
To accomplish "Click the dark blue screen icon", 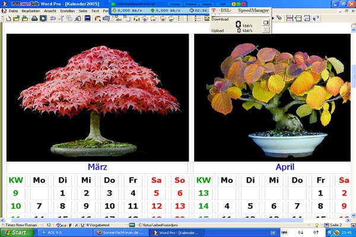I will point(87,18).
